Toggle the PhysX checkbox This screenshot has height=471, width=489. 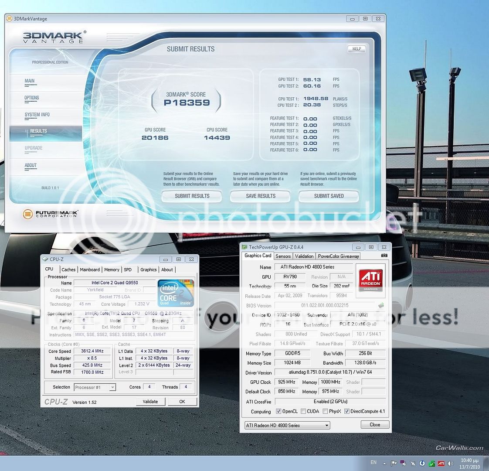325,411
